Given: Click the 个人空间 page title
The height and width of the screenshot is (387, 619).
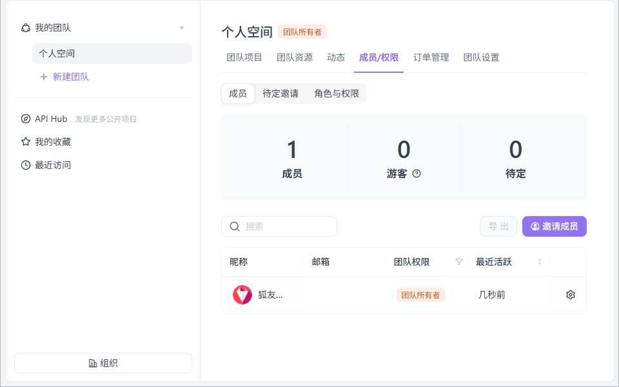Looking at the screenshot, I should point(247,32).
